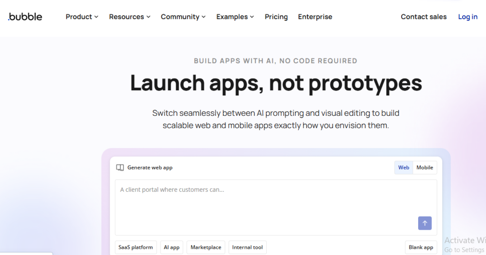This screenshot has width=486, height=255.
Task: Click 'BUILD APPS WITH AI, NO CODE REQUIRED' text
Action: [276, 61]
